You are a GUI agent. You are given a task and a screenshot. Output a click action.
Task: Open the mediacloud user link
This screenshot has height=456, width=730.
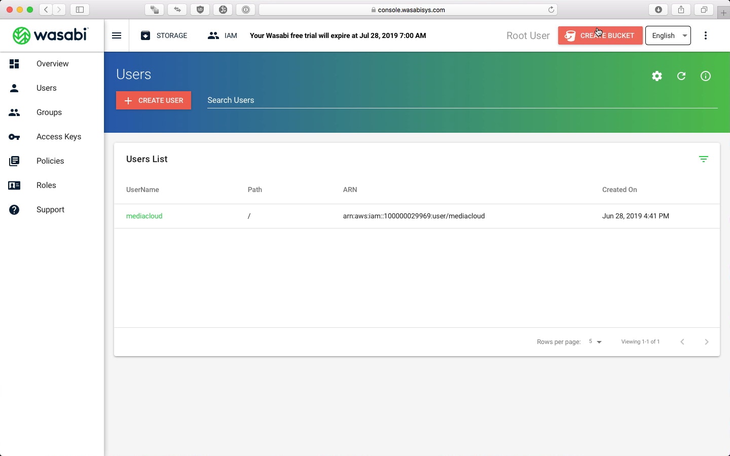point(144,216)
